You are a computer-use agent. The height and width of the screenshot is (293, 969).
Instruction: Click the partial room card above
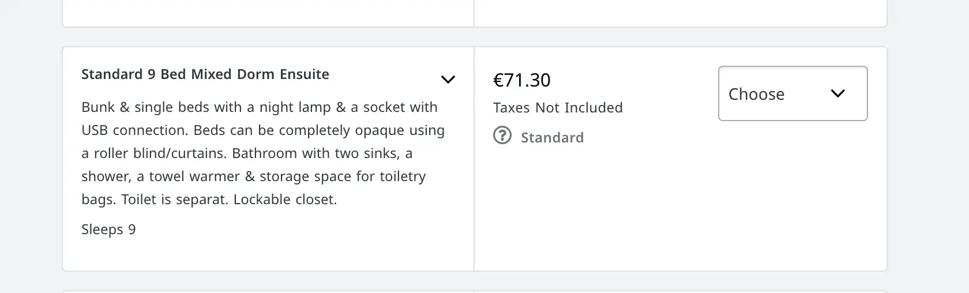474,13
